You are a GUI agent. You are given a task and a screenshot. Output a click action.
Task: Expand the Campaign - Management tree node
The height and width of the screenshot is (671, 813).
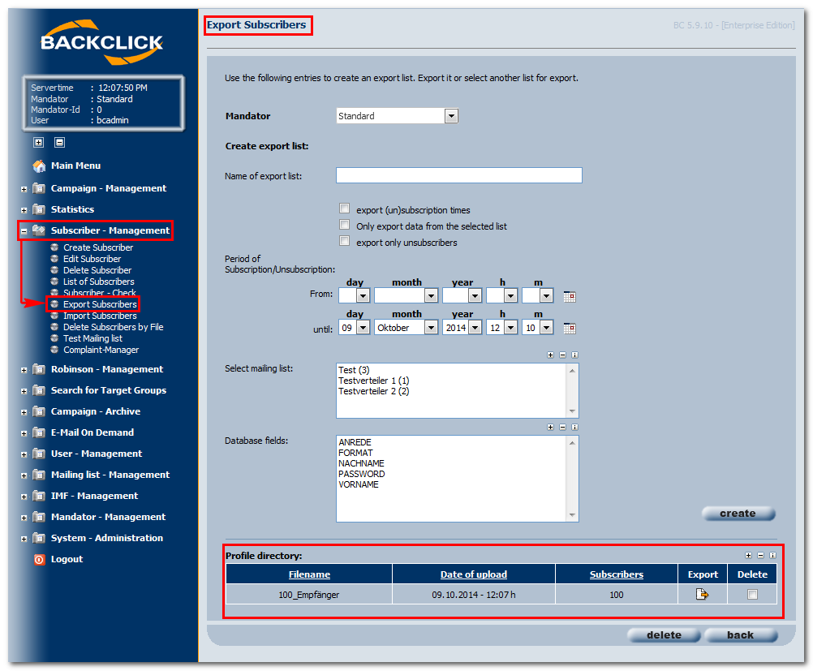(24, 189)
